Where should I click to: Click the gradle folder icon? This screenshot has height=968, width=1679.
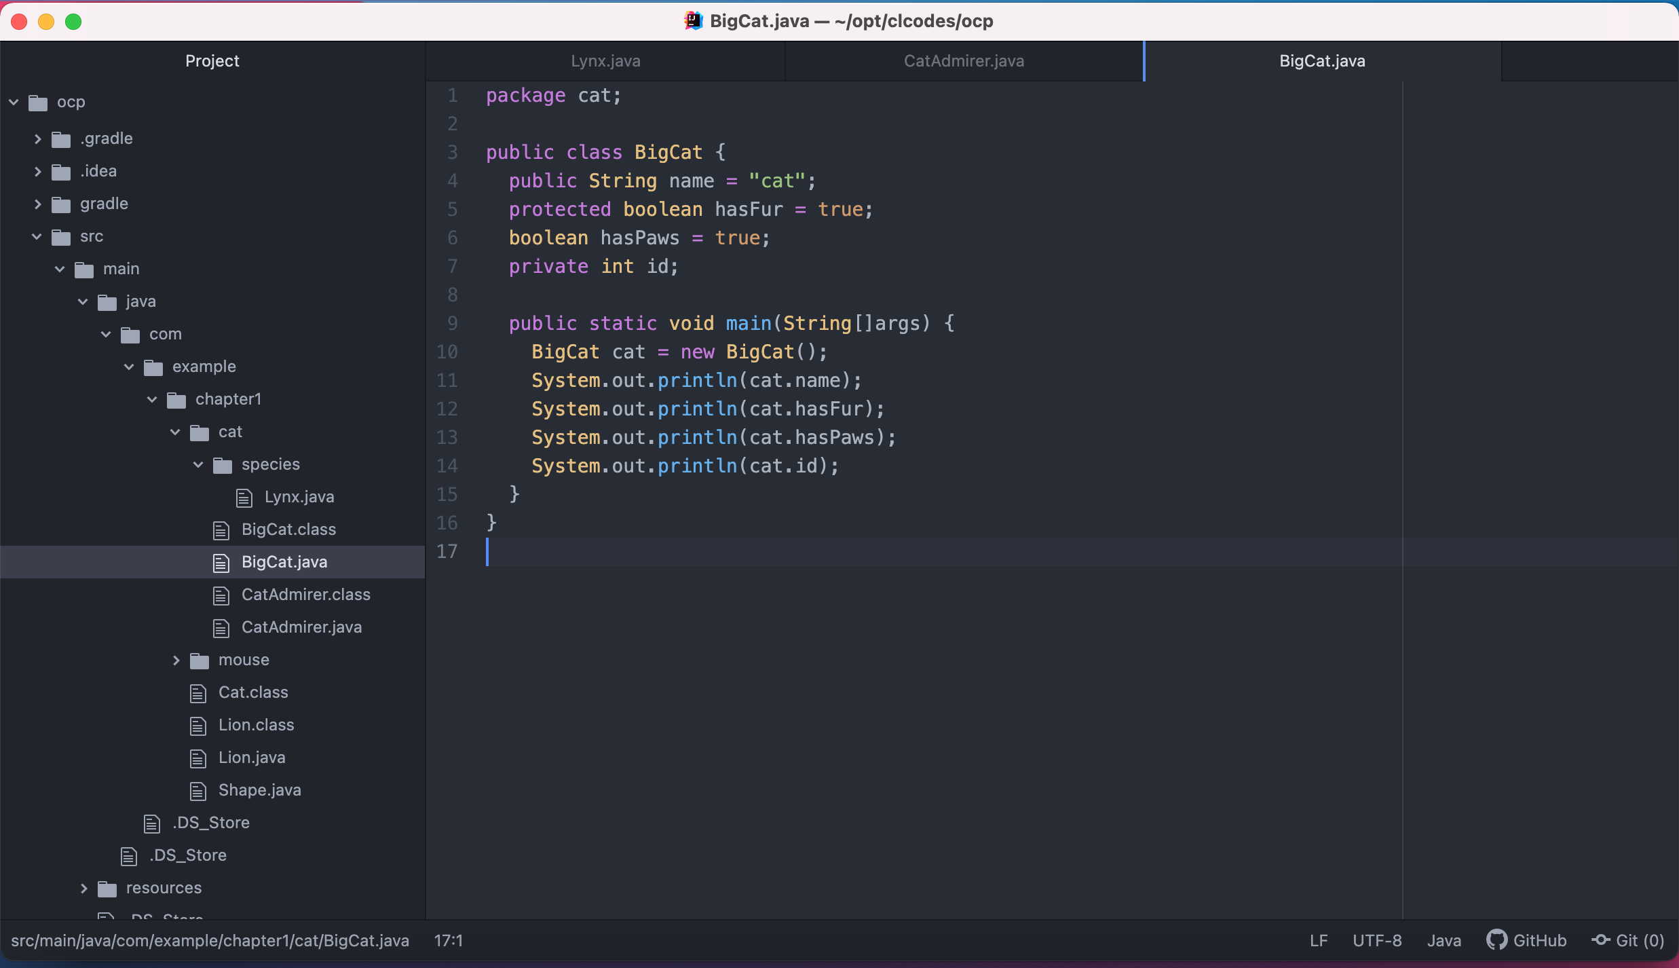pyautogui.click(x=61, y=205)
